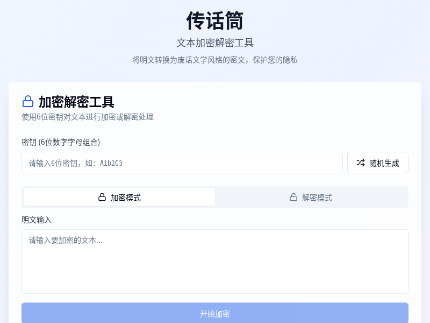Click the 明文输入 label
Viewport: 430px width, 323px height.
click(x=37, y=220)
